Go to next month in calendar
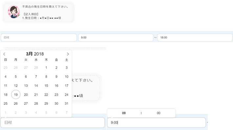This screenshot has height=130, width=233. (68, 54)
